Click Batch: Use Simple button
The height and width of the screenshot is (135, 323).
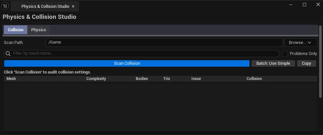coord(273,63)
